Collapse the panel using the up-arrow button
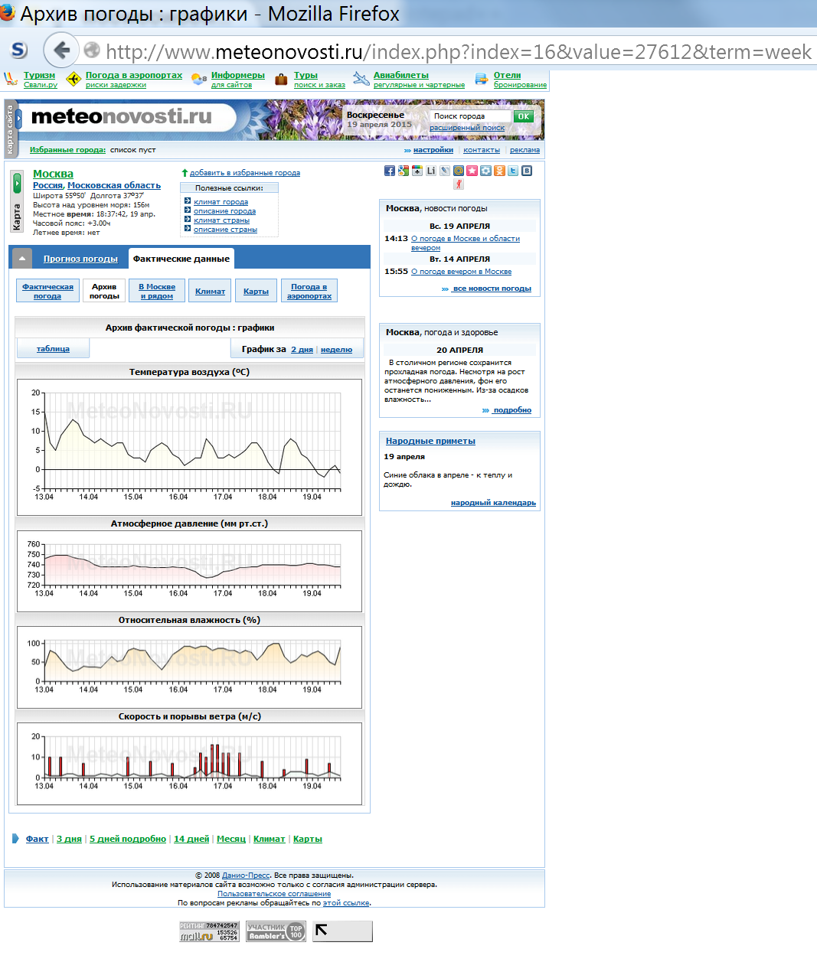This screenshot has height=962, width=817. 22,259
